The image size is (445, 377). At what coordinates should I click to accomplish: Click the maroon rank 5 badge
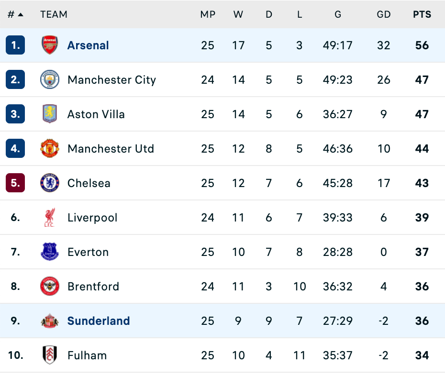click(15, 183)
